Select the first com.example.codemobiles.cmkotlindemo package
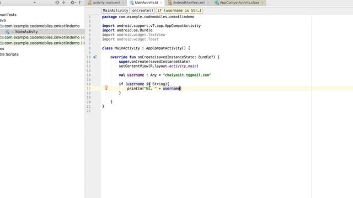Viewport: 353px width, 198px height. point(42,26)
